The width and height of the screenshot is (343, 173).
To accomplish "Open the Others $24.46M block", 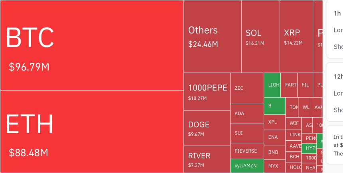I will pyautogui.click(x=212, y=36).
